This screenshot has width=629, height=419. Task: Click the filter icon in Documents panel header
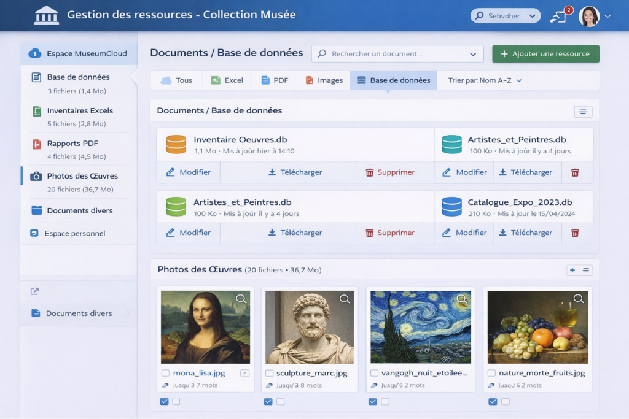pos(582,112)
